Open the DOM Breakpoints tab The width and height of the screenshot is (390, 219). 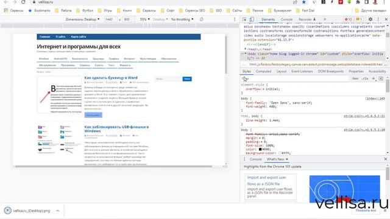pos(330,72)
